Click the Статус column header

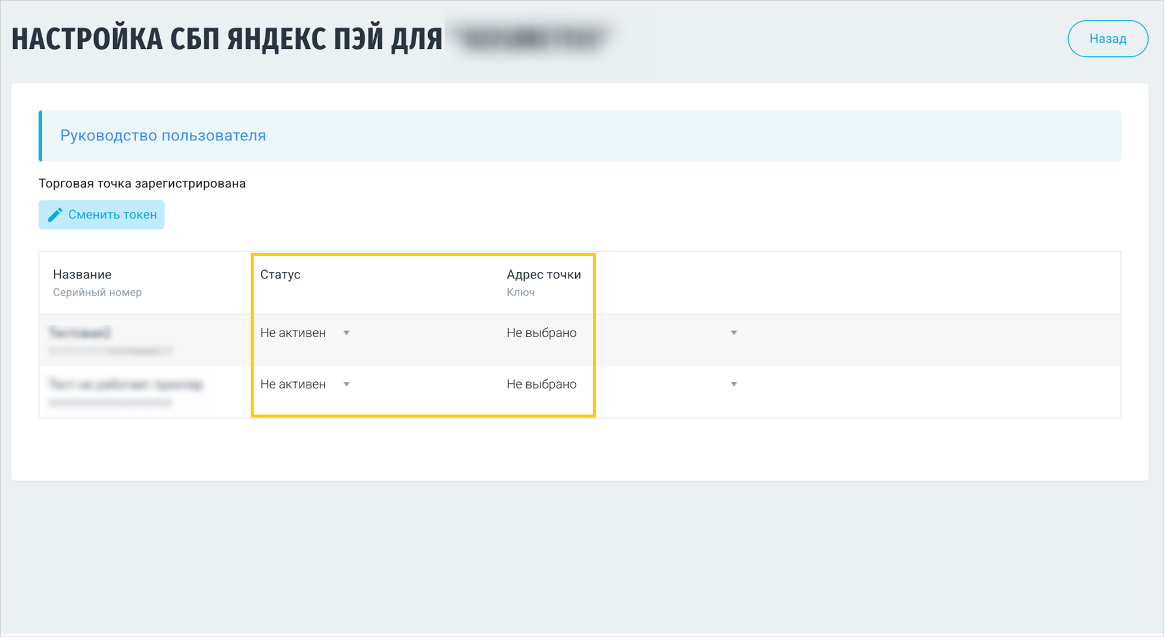point(280,274)
